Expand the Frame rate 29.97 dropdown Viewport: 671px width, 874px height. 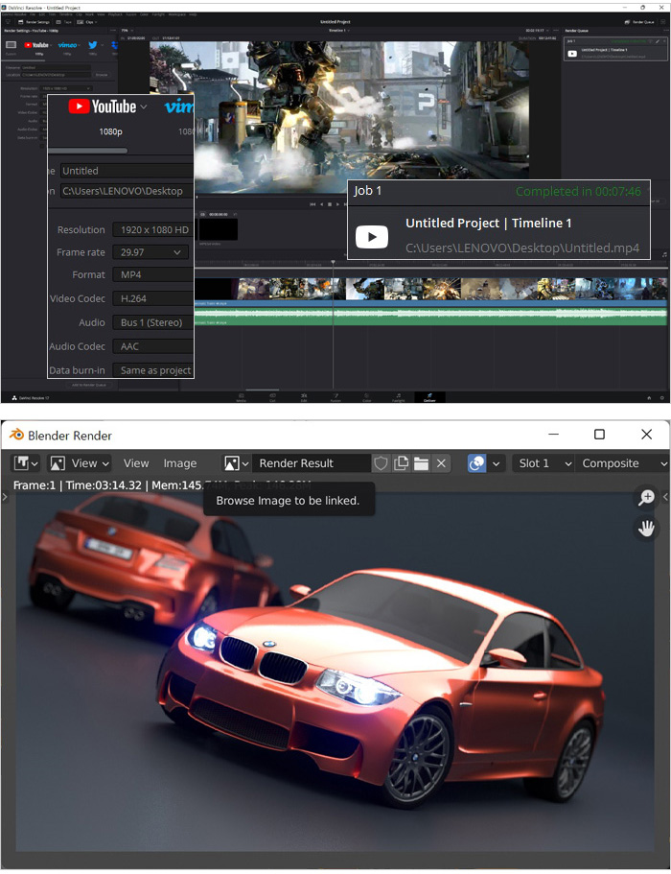[152, 252]
